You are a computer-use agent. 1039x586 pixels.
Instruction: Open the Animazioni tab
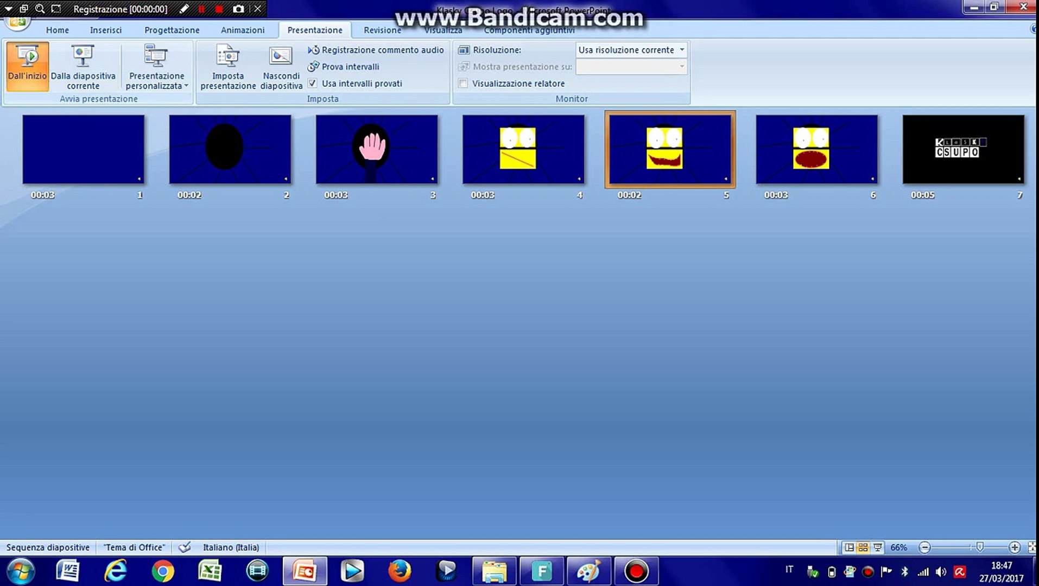pyautogui.click(x=243, y=30)
